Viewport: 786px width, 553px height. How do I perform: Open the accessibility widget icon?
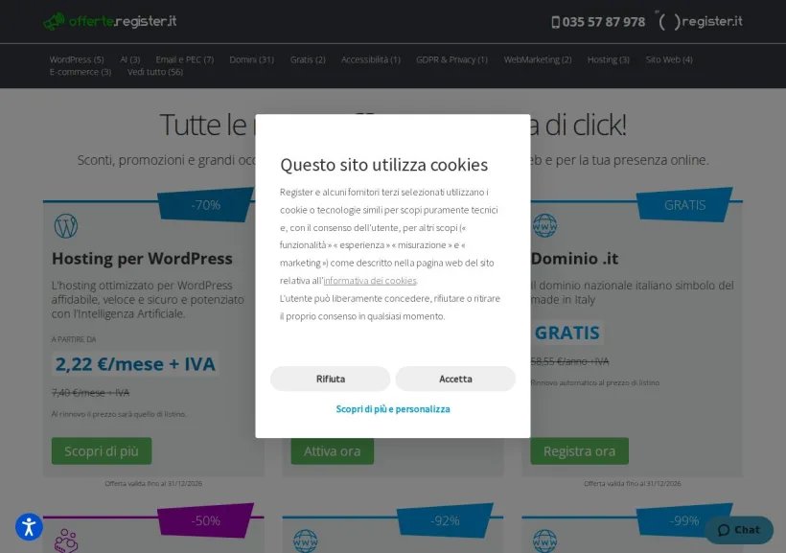coord(29,527)
